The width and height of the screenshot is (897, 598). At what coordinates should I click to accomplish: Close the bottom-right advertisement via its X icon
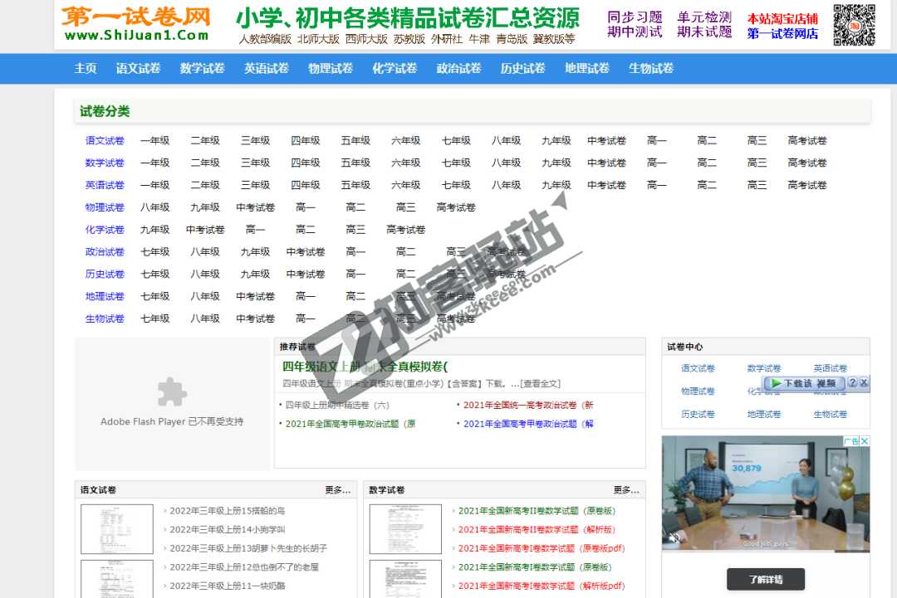tap(865, 440)
